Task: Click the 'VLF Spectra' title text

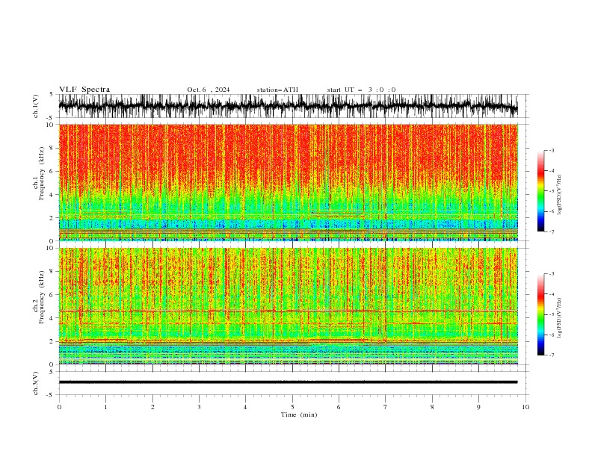Action: (x=84, y=90)
